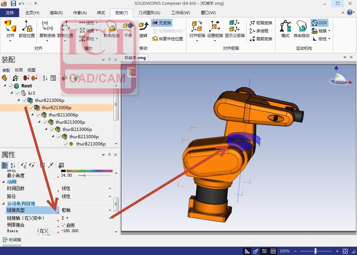Viewport: 357px width, 255px height.
Task: Click the 恢复中性位置 button
Action: tap(168, 39)
